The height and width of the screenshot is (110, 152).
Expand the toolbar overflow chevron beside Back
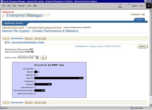129,4
